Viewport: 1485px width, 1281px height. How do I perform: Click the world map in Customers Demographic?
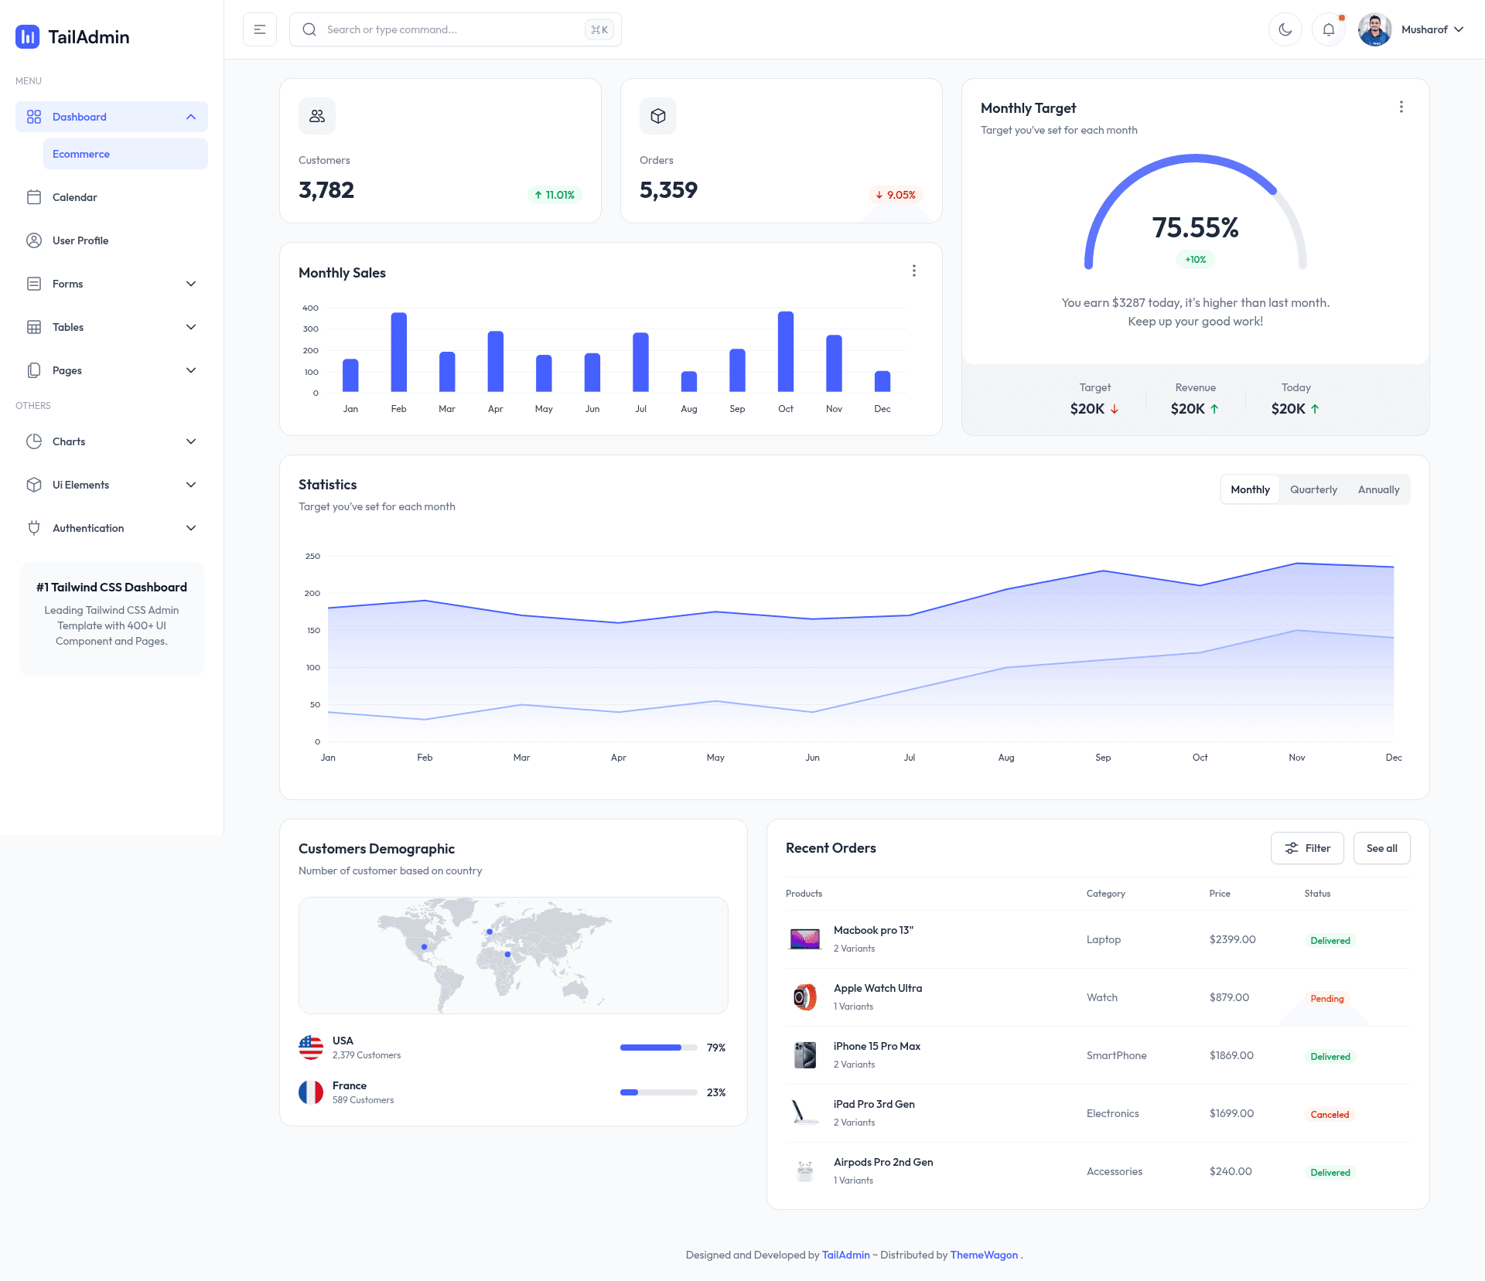coord(514,956)
